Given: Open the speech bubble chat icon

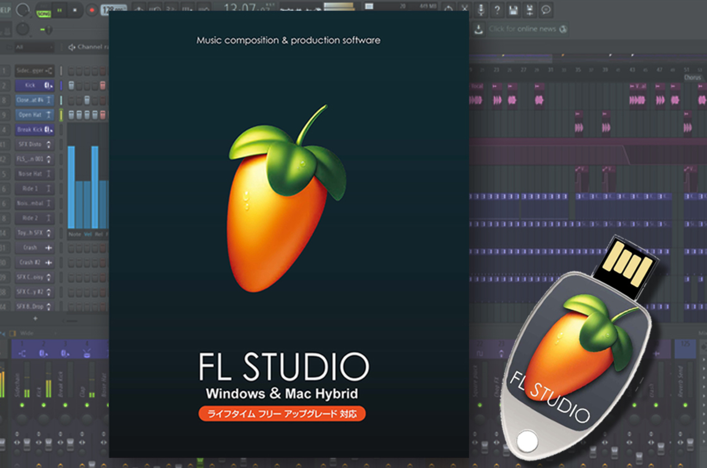Looking at the screenshot, I should tap(546, 10).
